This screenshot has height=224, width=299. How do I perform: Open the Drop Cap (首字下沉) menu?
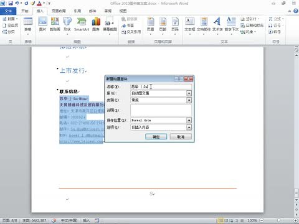pyautogui.click(x=232, y=26)
